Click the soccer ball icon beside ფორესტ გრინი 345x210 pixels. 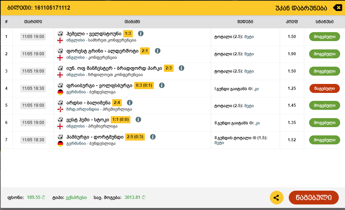(x=60, y=51)
